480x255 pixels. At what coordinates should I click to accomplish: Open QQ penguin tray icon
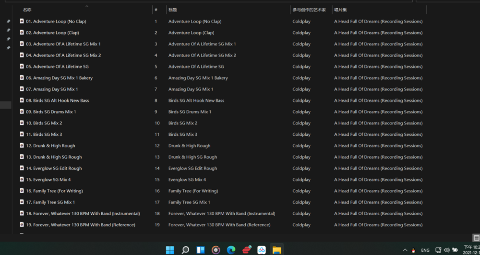tap(414, 250)
